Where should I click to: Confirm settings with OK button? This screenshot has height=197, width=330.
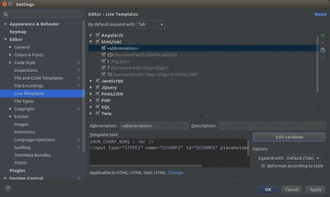(268, 190)
